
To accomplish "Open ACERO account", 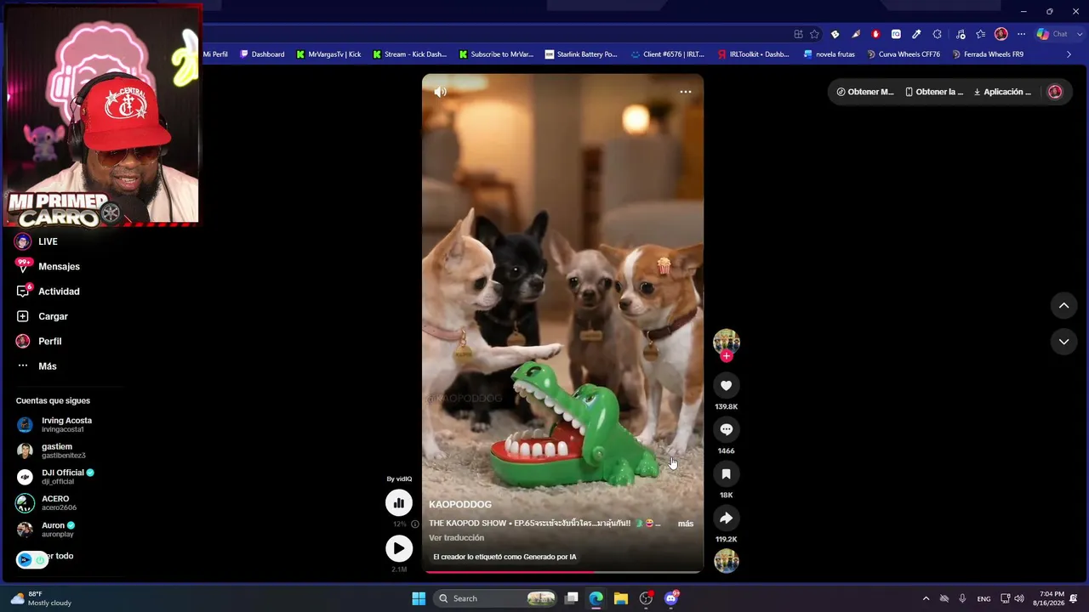I will [x=47, y=503].
